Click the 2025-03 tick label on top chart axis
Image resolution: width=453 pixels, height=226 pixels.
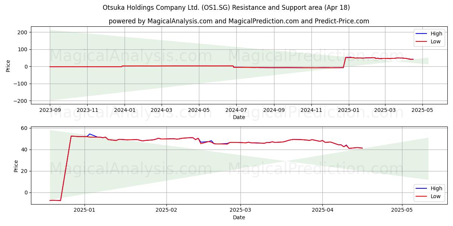[385, 110]
